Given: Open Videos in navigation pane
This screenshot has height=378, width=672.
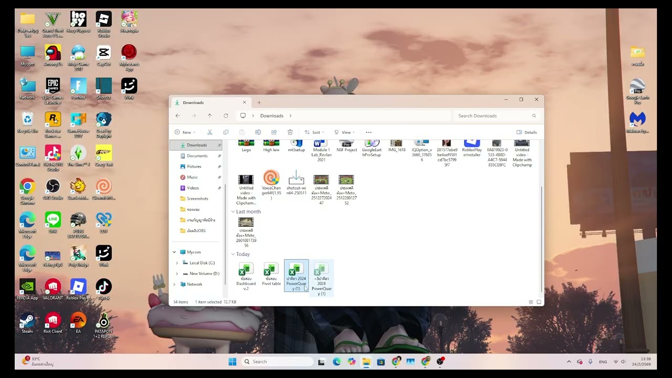Looking at the screenshot, I should (193, 188).
